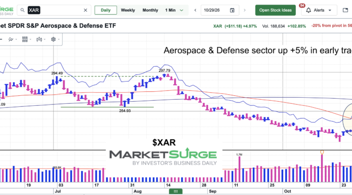Go to the previous date arrow

tap(195, 10)
